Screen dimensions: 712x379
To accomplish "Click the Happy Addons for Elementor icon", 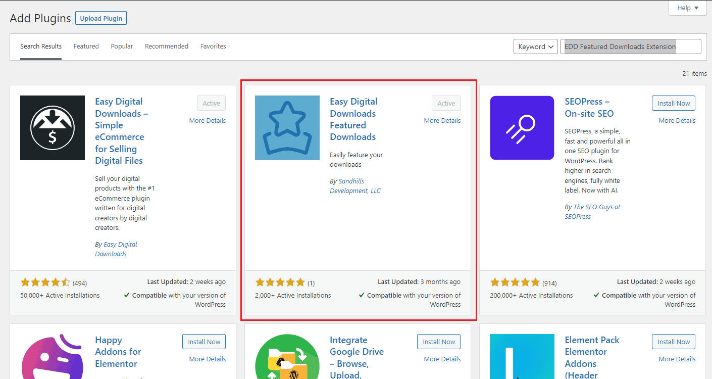I will pos(53,356).
